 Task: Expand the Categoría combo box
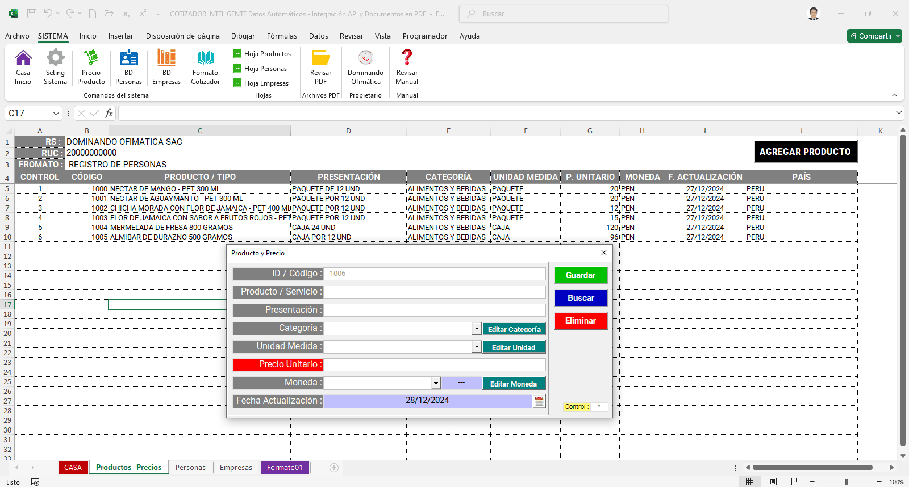[477, 329]
